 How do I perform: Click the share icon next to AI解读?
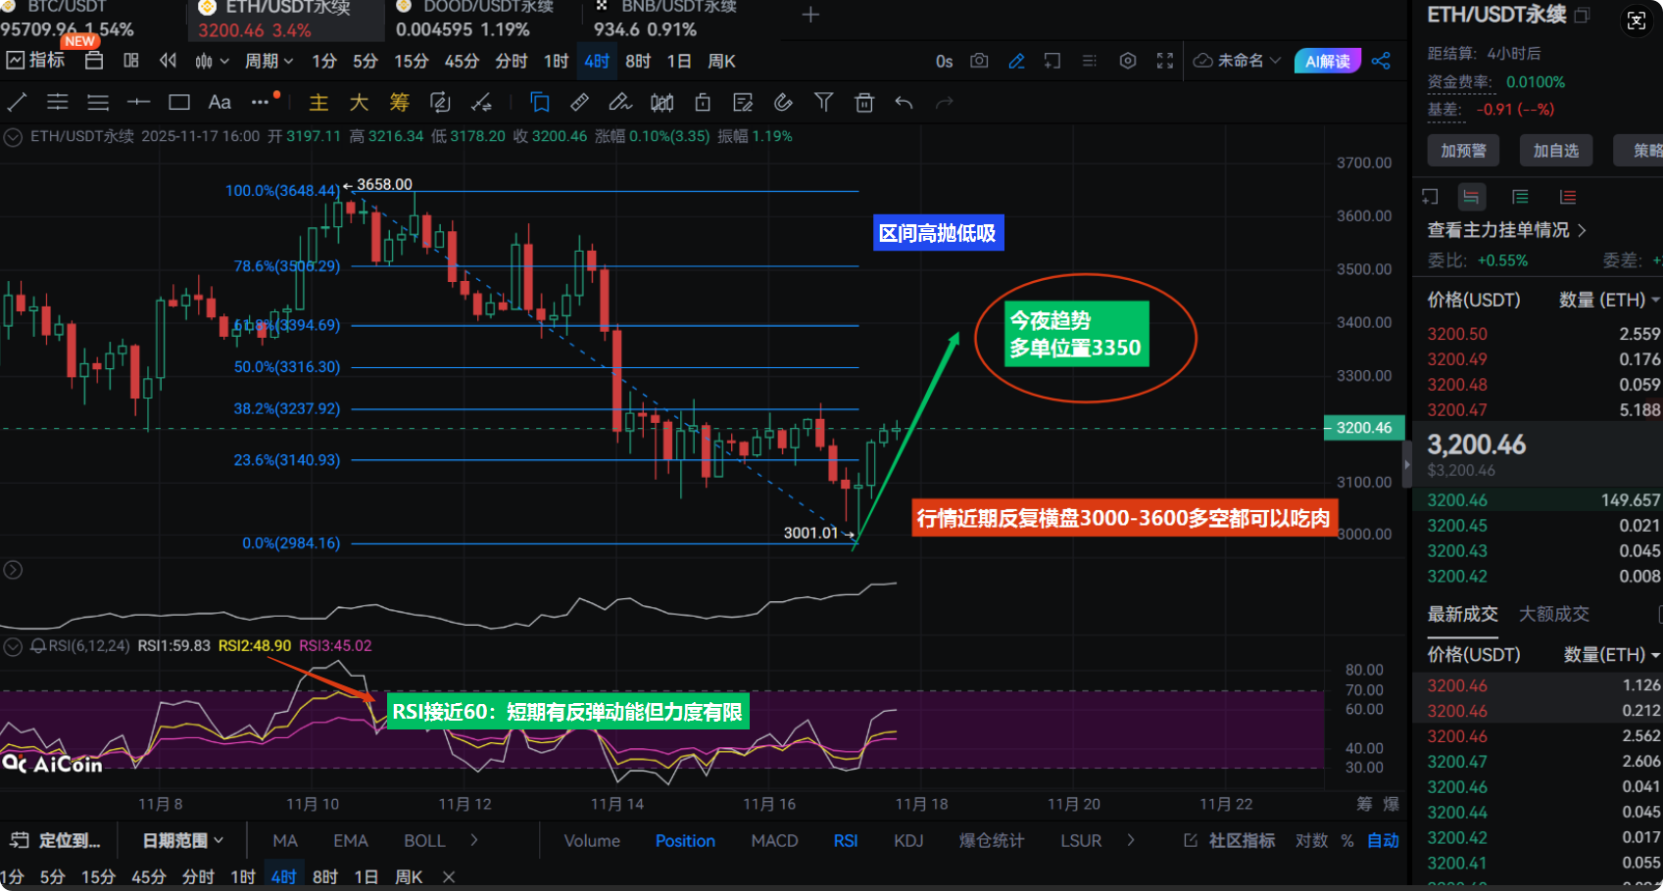(x=1381, y=61)
